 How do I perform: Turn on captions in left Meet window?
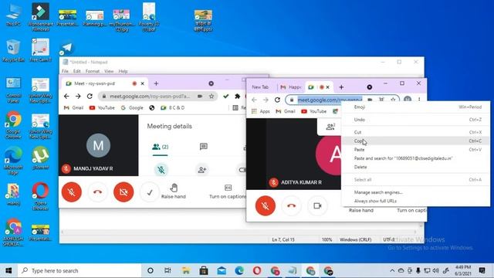228,192
